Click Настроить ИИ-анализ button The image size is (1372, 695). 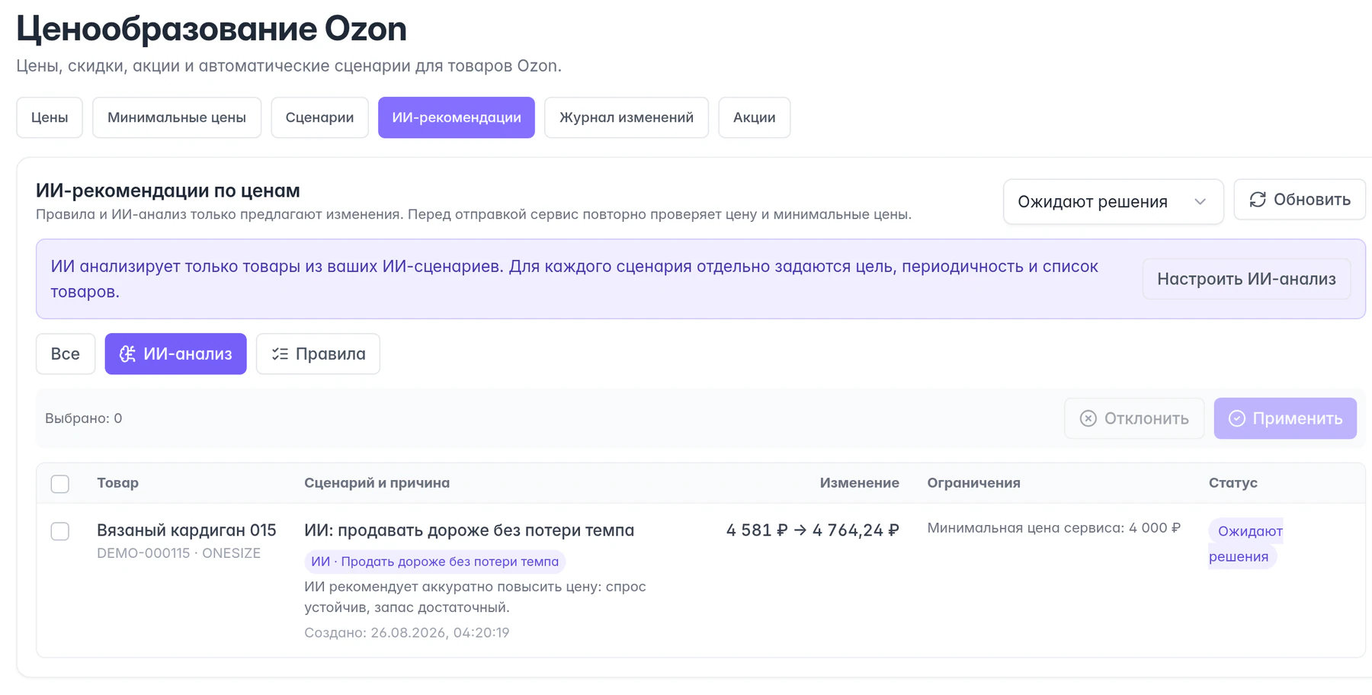click(x=1246, y=279)
